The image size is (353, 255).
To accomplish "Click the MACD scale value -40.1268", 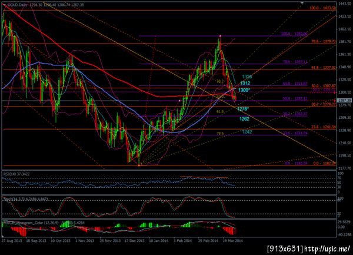I will pos(344,235).
